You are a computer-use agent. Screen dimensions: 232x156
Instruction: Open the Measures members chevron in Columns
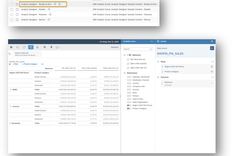pyautogui.click(x=212, y=83)
